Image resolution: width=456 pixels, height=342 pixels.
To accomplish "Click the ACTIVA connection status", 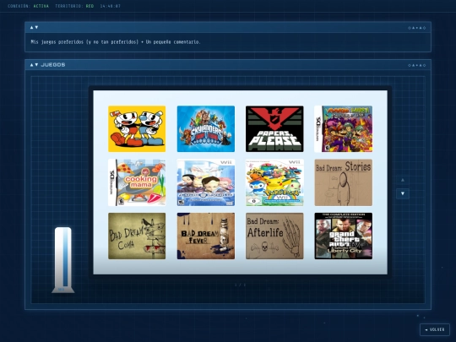I will pos(41,6).
